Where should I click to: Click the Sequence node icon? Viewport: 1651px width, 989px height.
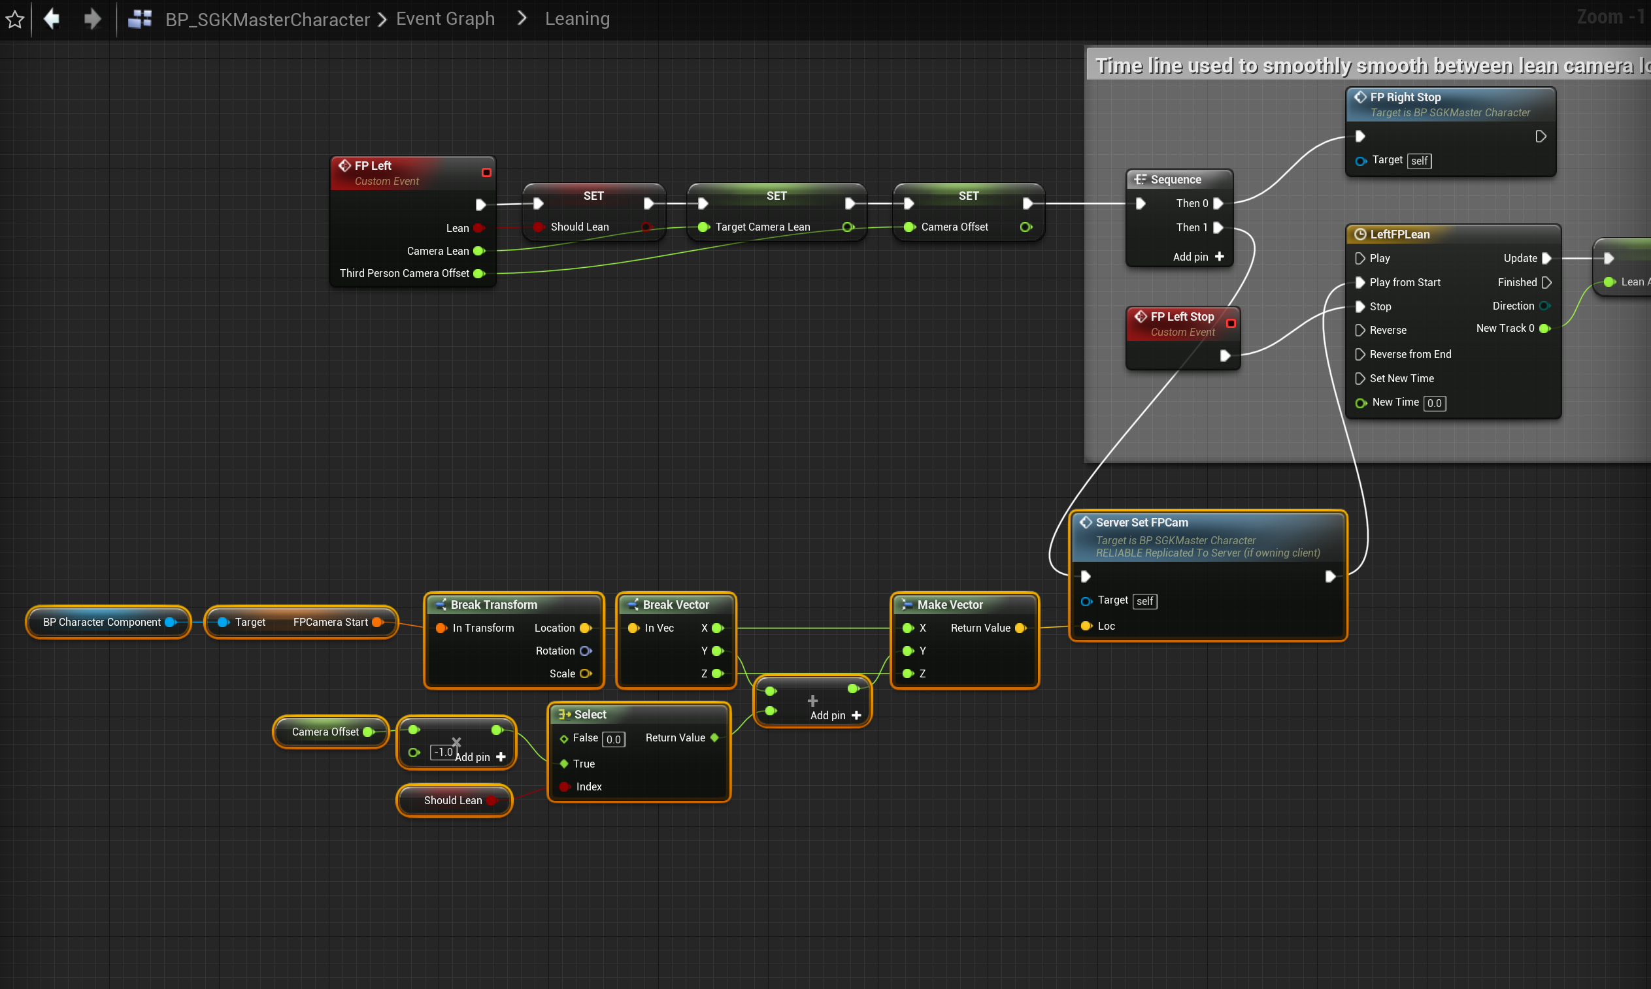(x=1141, y=179)
